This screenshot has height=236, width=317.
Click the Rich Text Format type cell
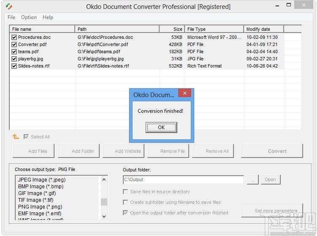coord(204,66)
